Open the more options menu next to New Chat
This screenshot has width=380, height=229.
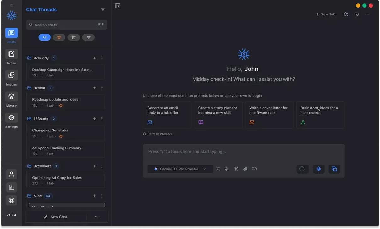pyautogui.click(x=97, y=217)
